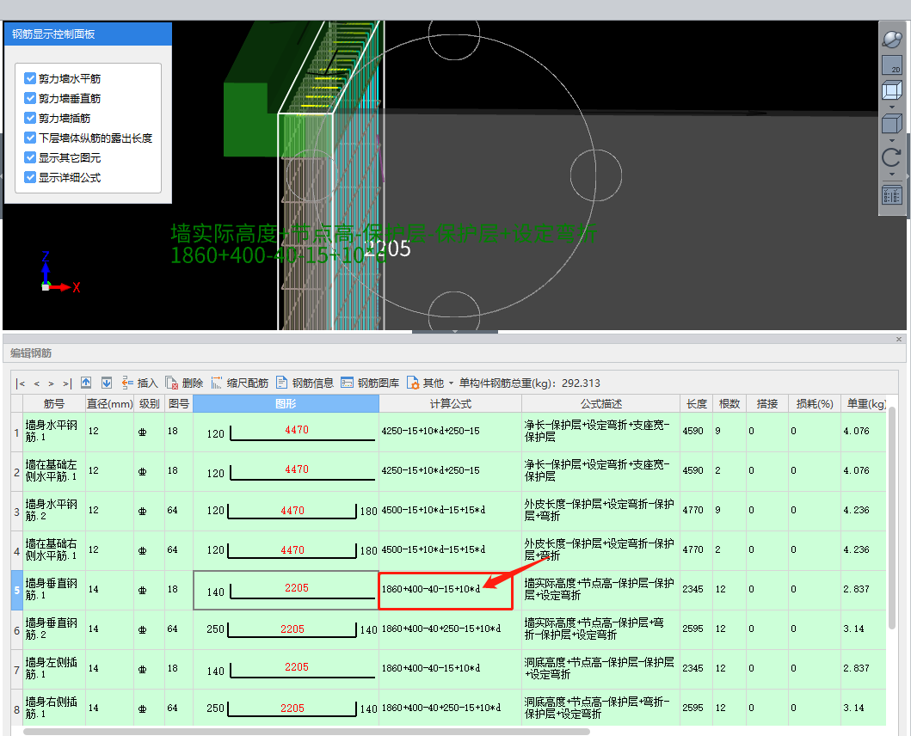Viewport: 911px width, 736px height.
Task: Click 墙在基础左侧水平筋.1 name cell
Action: click(x=54, y=471)
